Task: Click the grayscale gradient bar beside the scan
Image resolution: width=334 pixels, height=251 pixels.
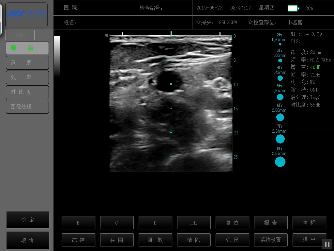Action: [57, 56]
